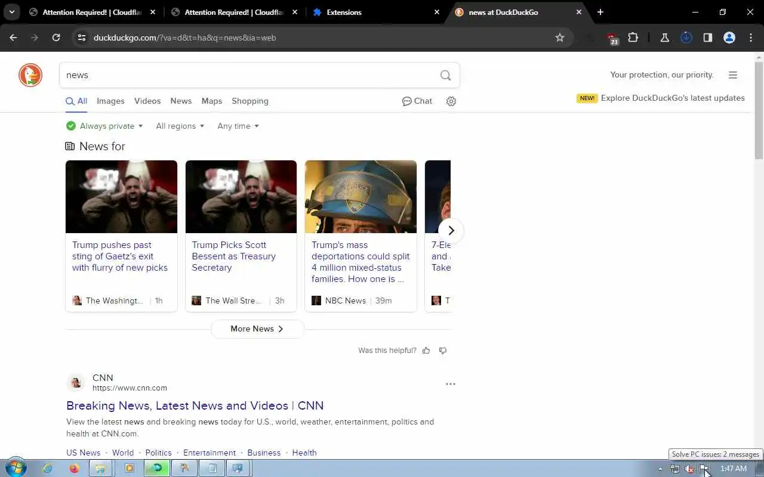This screenshot has width=764, height=477.
Task: Click the muted volume tray icon
Action: tap(689, 469)
